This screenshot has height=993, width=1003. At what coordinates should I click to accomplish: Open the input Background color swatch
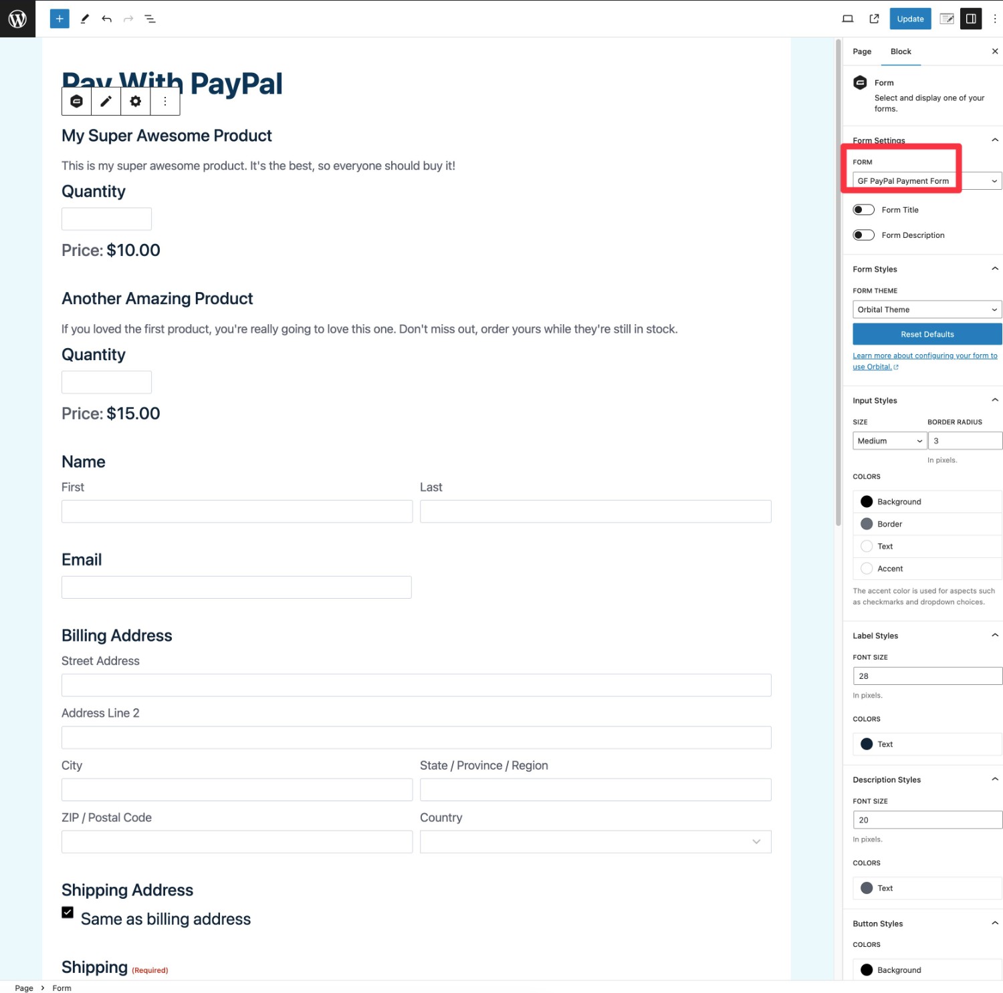point(927,502)
